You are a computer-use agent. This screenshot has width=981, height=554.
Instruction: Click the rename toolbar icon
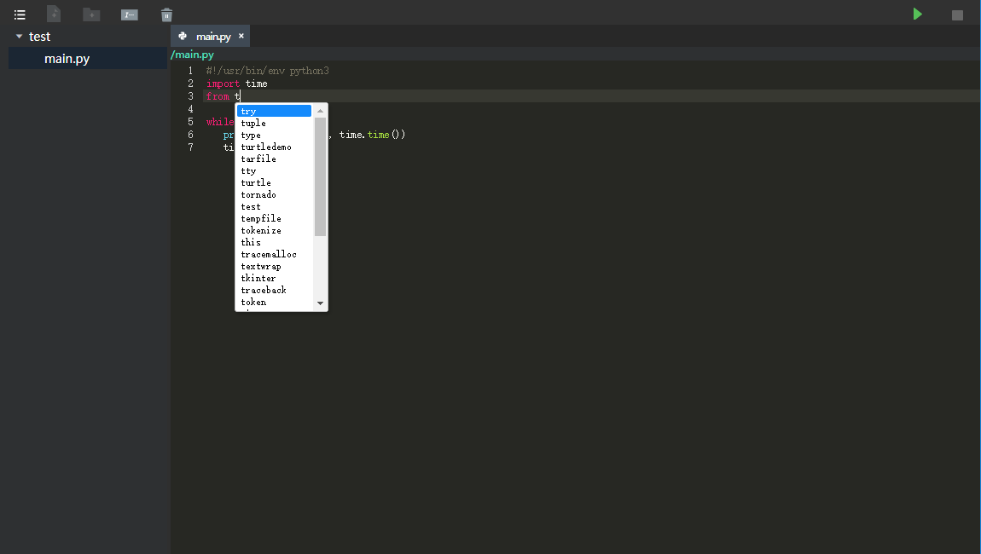[x=130, y=14]
